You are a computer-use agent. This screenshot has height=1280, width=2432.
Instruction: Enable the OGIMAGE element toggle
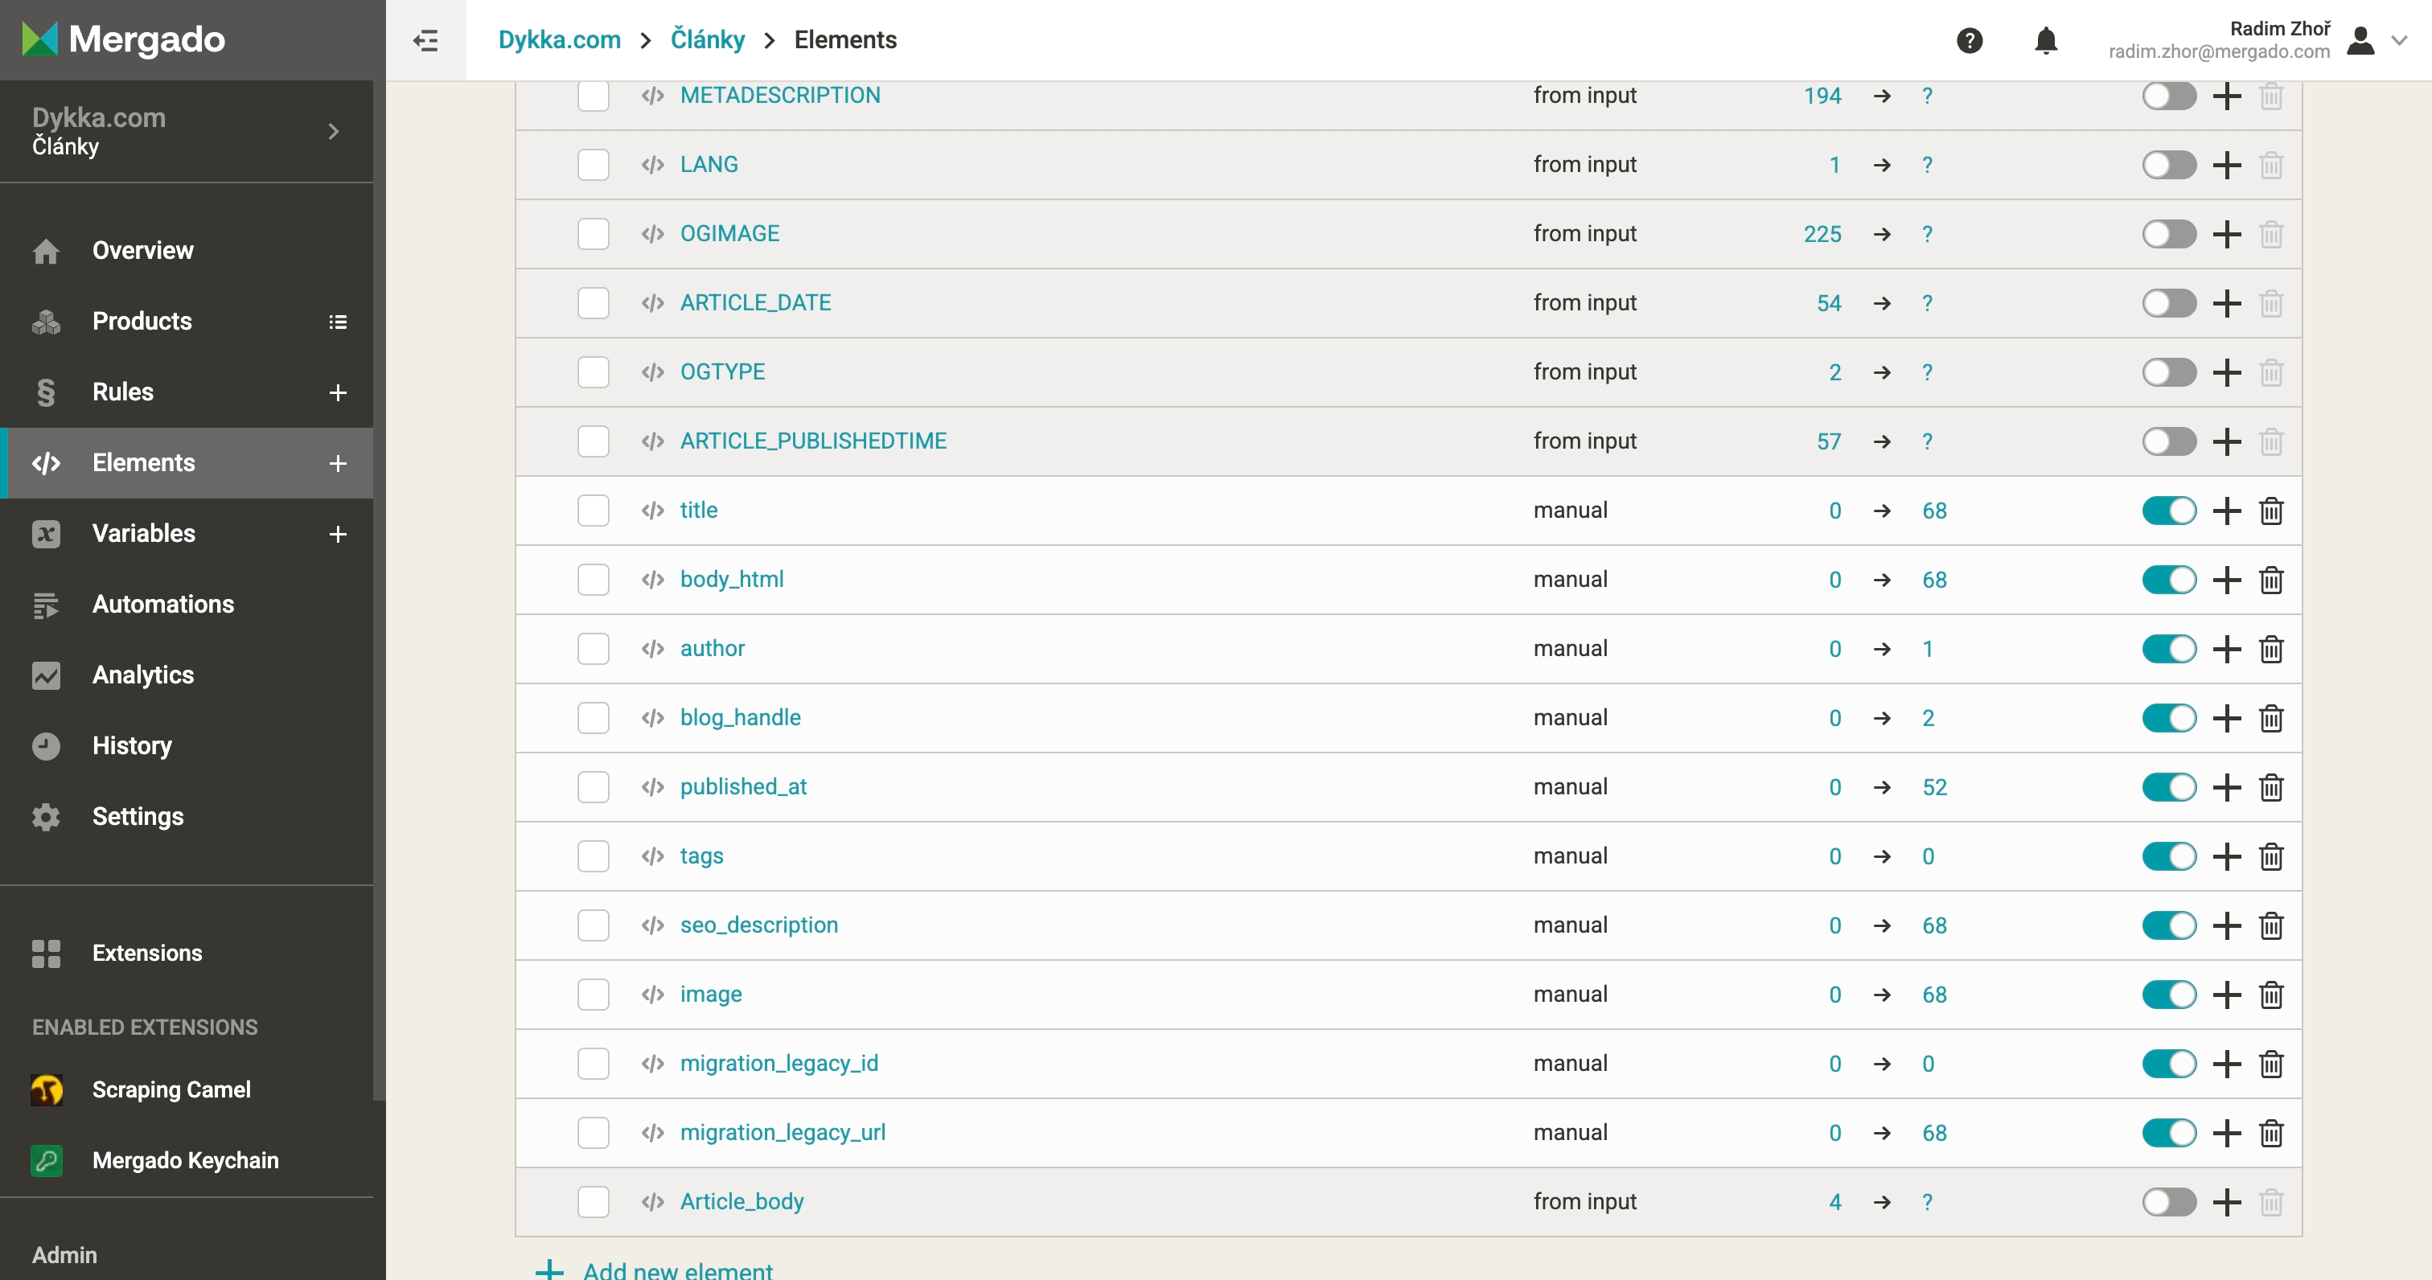pos(2168,234)
